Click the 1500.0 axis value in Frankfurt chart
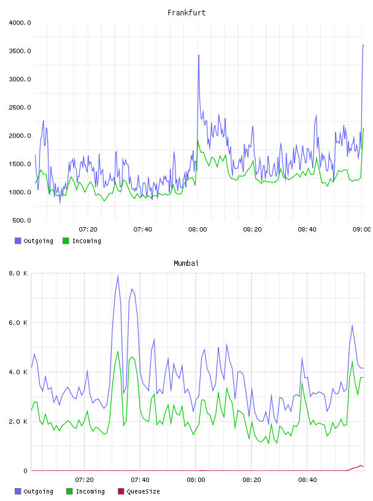 20,164
